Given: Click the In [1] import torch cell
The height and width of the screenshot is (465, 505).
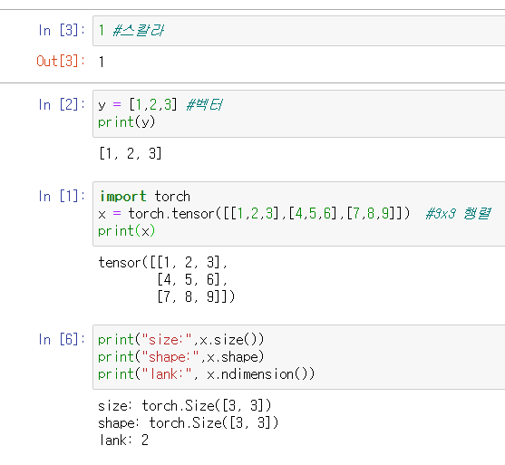Looking at the screenshot, I should pos(299,214).
